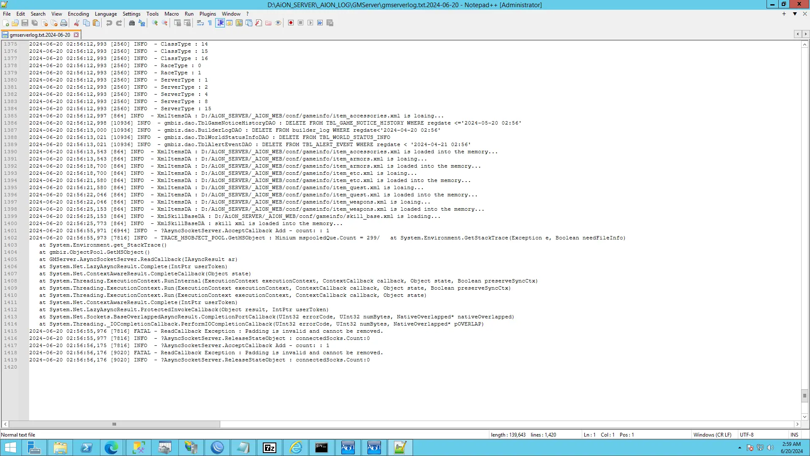
Task: Open the Edit menu
Action: coord(21,14)
